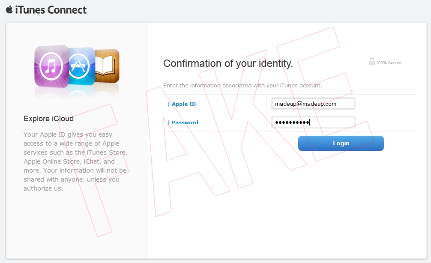The width and height of the screenshot is (431, 263).
Task: Click the 'Enter the information associated' instruction text
Action: pos(242,86)
